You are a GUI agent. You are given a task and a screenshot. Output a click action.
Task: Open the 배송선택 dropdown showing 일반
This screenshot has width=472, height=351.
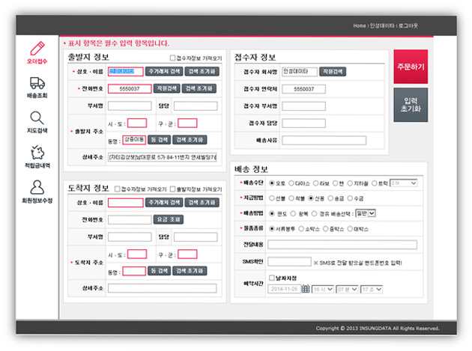tap(366, 213)
